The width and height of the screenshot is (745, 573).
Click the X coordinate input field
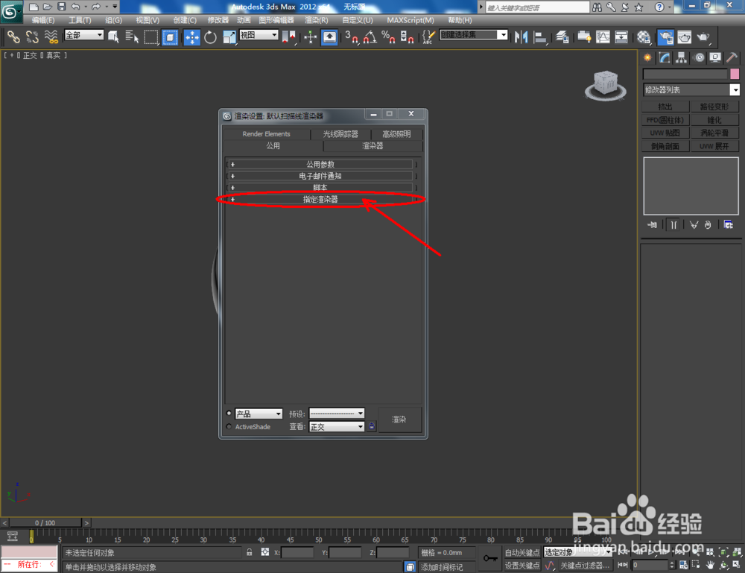pos(297,553)
